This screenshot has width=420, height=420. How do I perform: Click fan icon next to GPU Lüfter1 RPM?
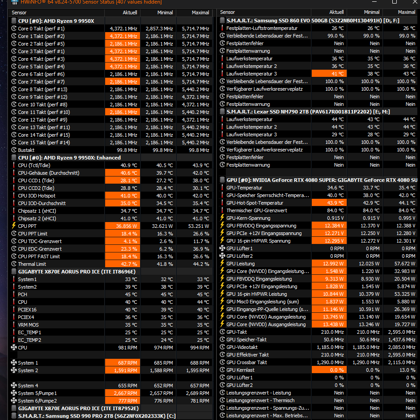tap(222, 248)
